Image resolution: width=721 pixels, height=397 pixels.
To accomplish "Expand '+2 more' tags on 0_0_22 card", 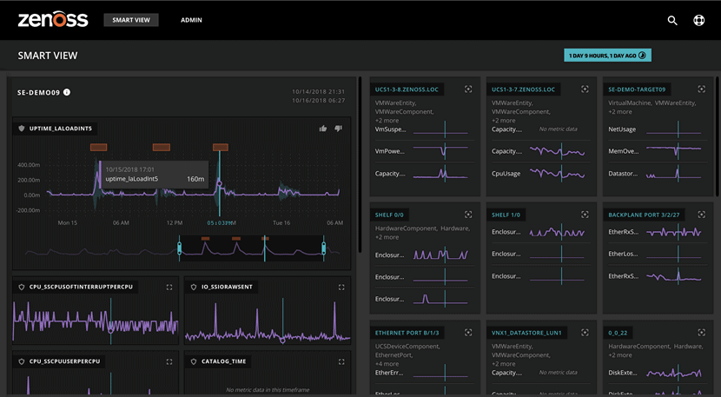I will 620,355.
